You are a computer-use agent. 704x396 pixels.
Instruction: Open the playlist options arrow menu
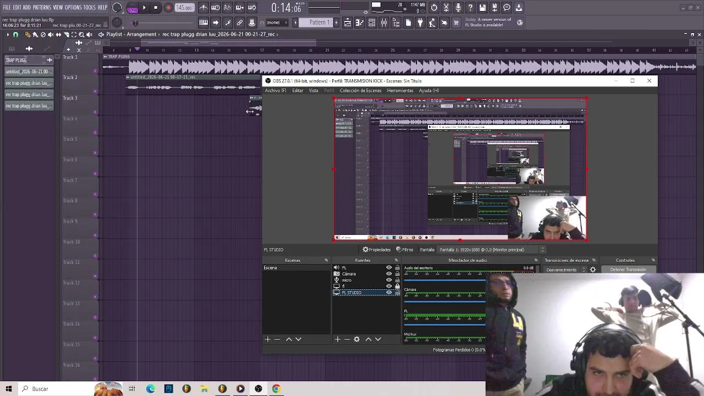[8, 35]
